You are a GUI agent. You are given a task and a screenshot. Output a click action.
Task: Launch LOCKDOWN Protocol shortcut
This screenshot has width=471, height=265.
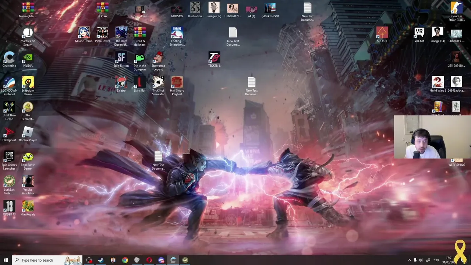(x=9, y=86)
